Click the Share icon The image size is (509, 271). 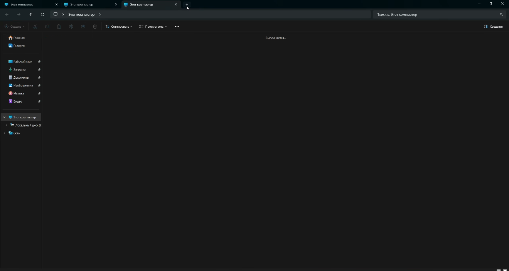click(x=83, y=26)
